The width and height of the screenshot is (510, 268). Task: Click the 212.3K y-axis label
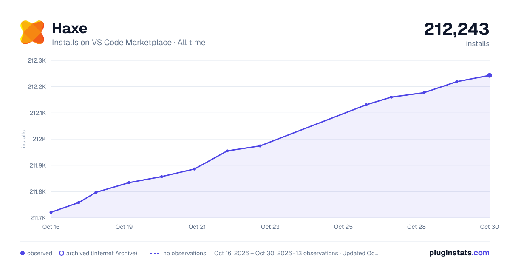(37, 60)
